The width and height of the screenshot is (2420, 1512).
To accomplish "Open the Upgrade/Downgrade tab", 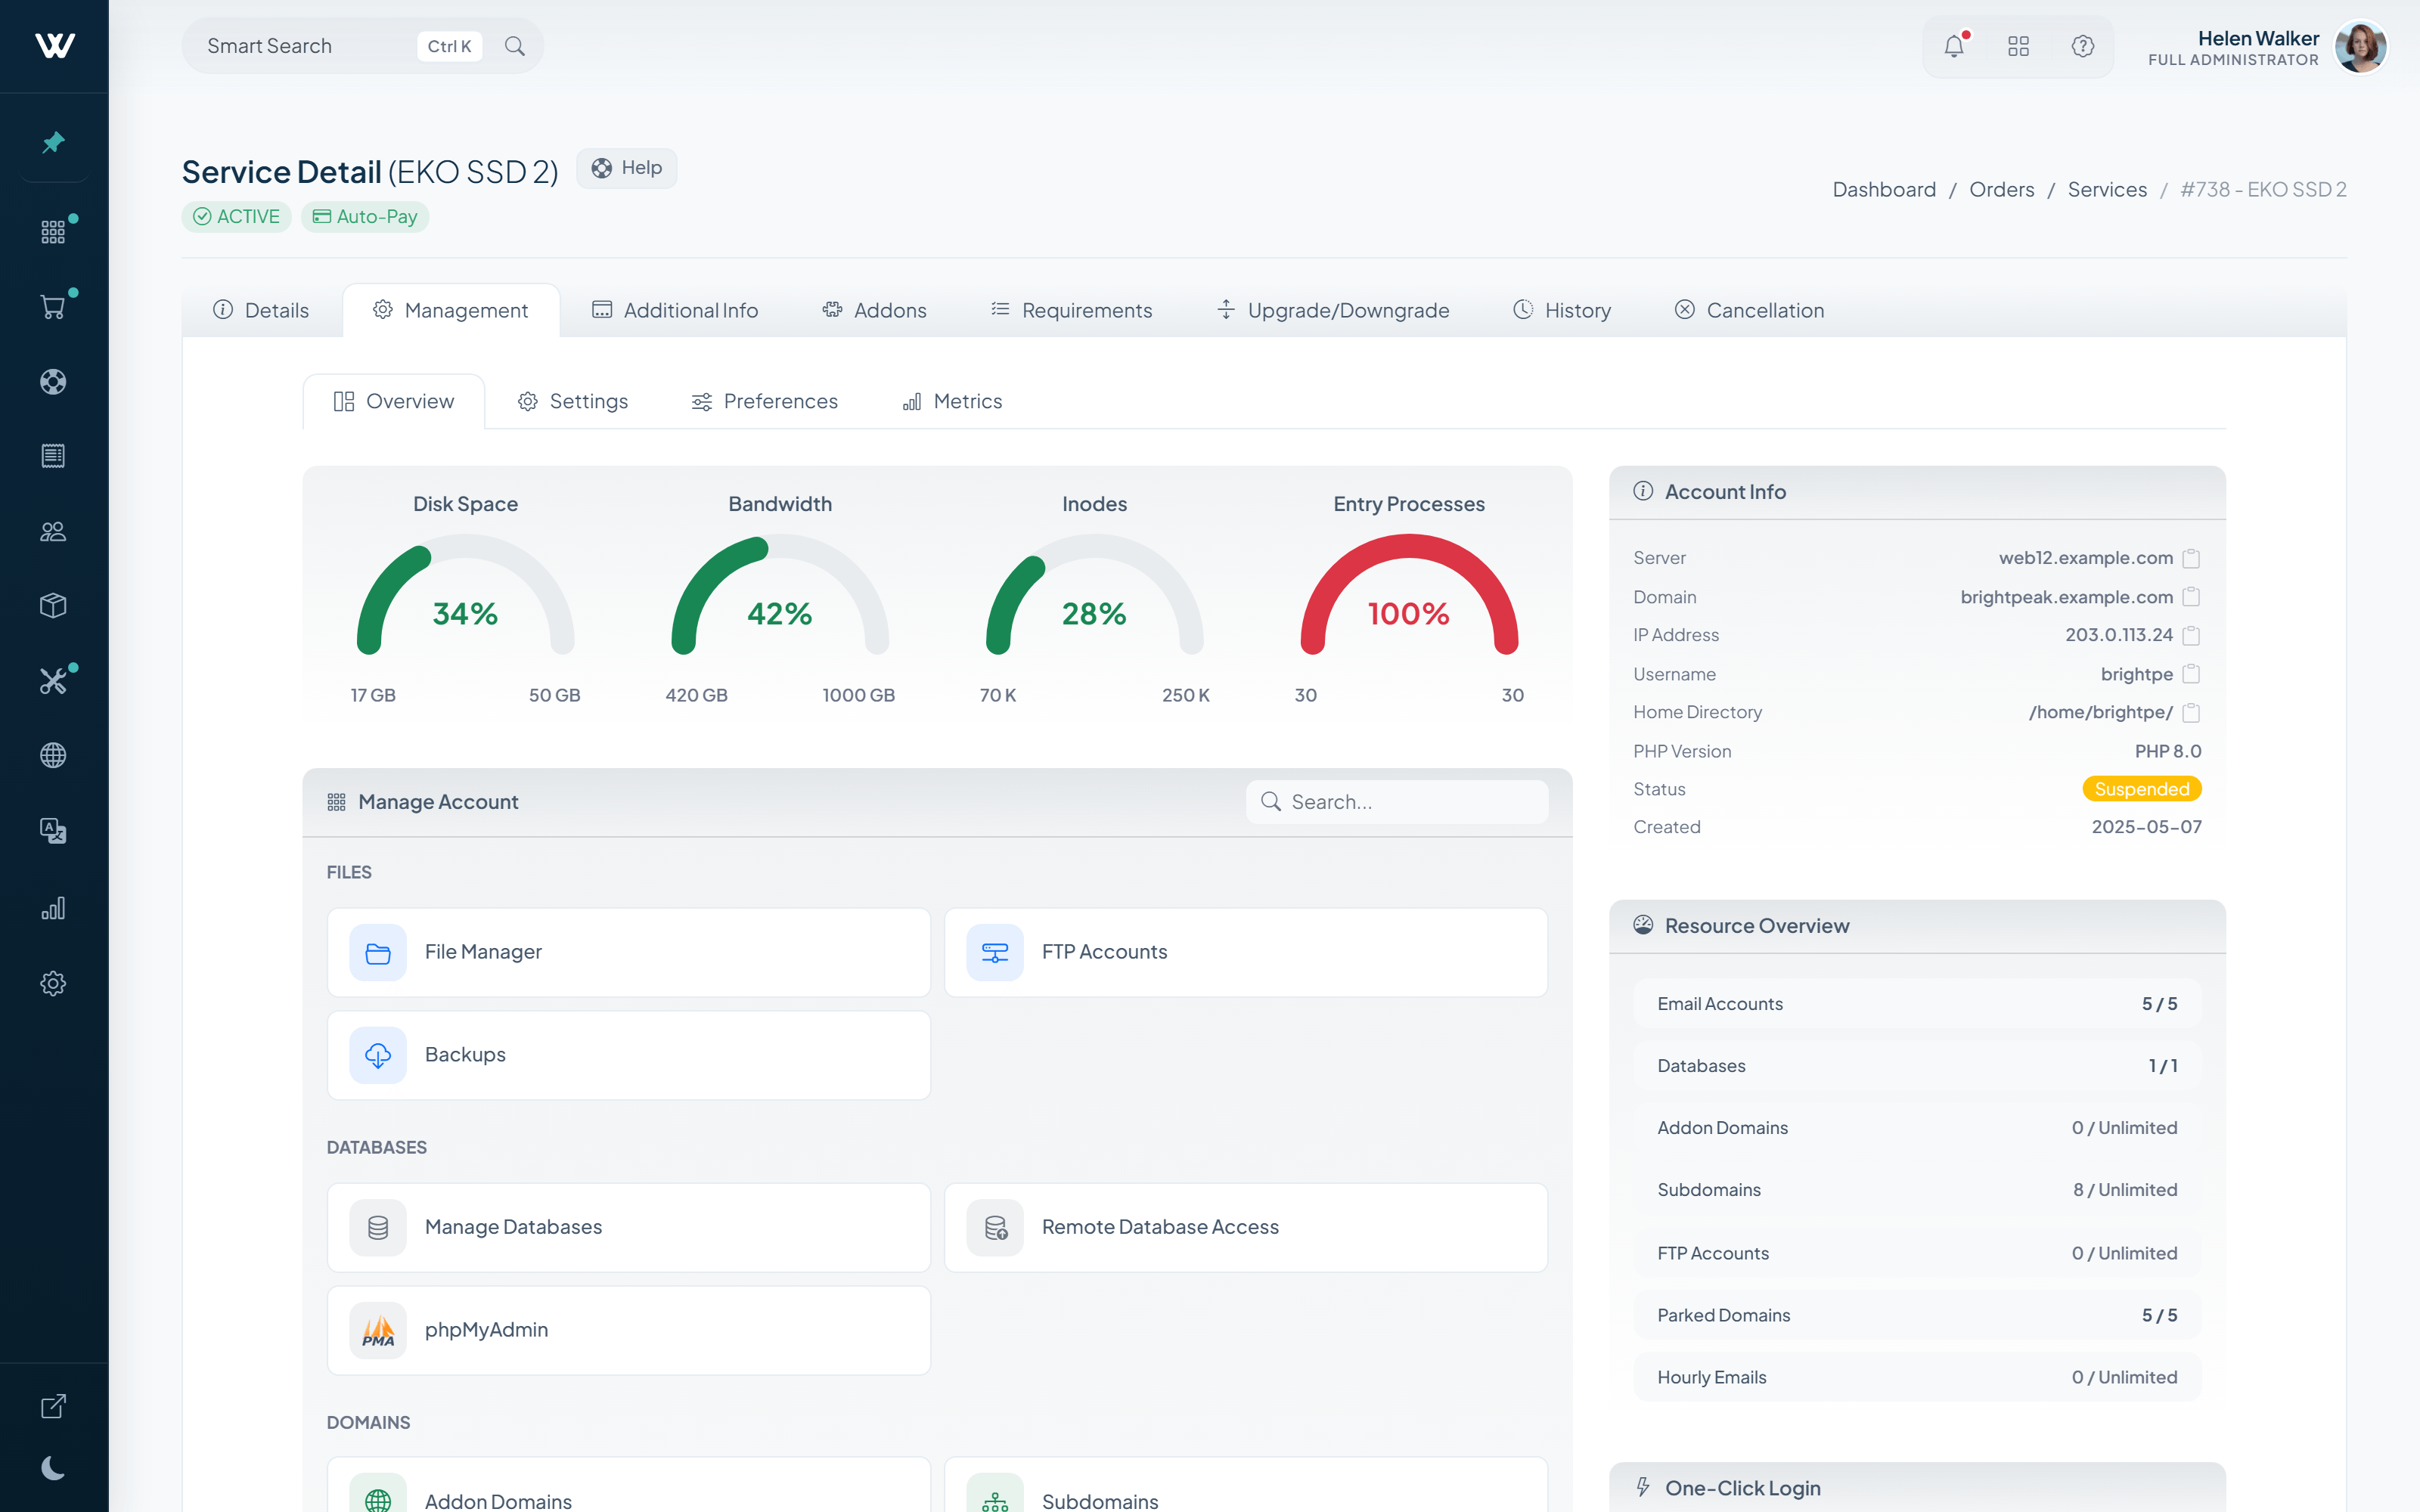I will tap(1333, 310).
